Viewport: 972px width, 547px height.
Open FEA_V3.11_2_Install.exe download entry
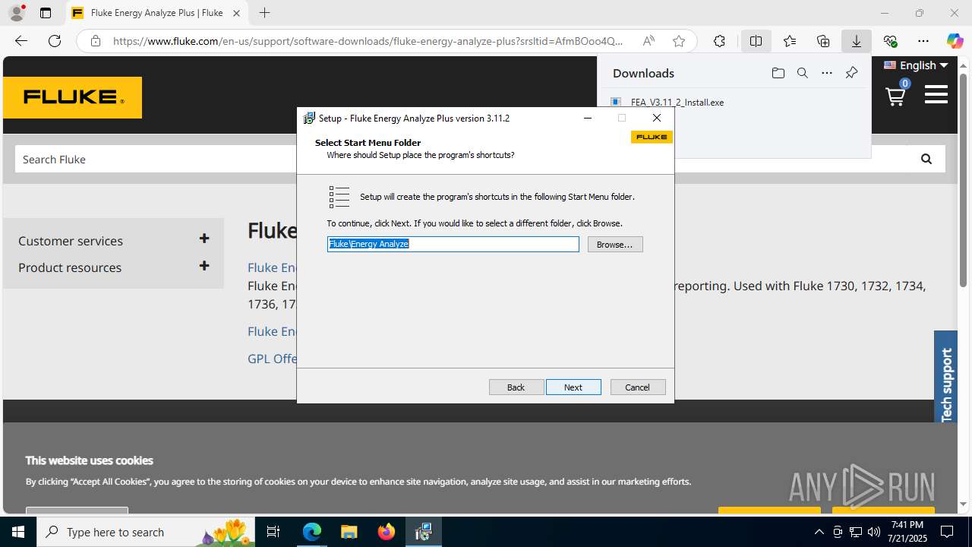coord(677,102)
